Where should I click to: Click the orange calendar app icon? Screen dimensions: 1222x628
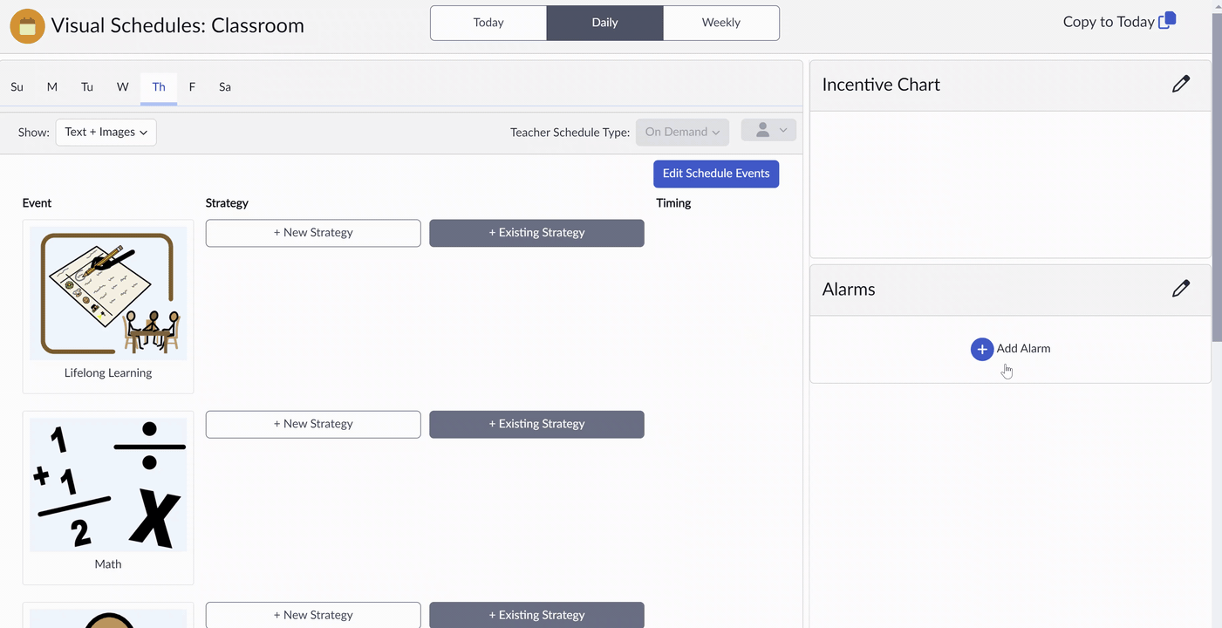click(x=27, y=26)
